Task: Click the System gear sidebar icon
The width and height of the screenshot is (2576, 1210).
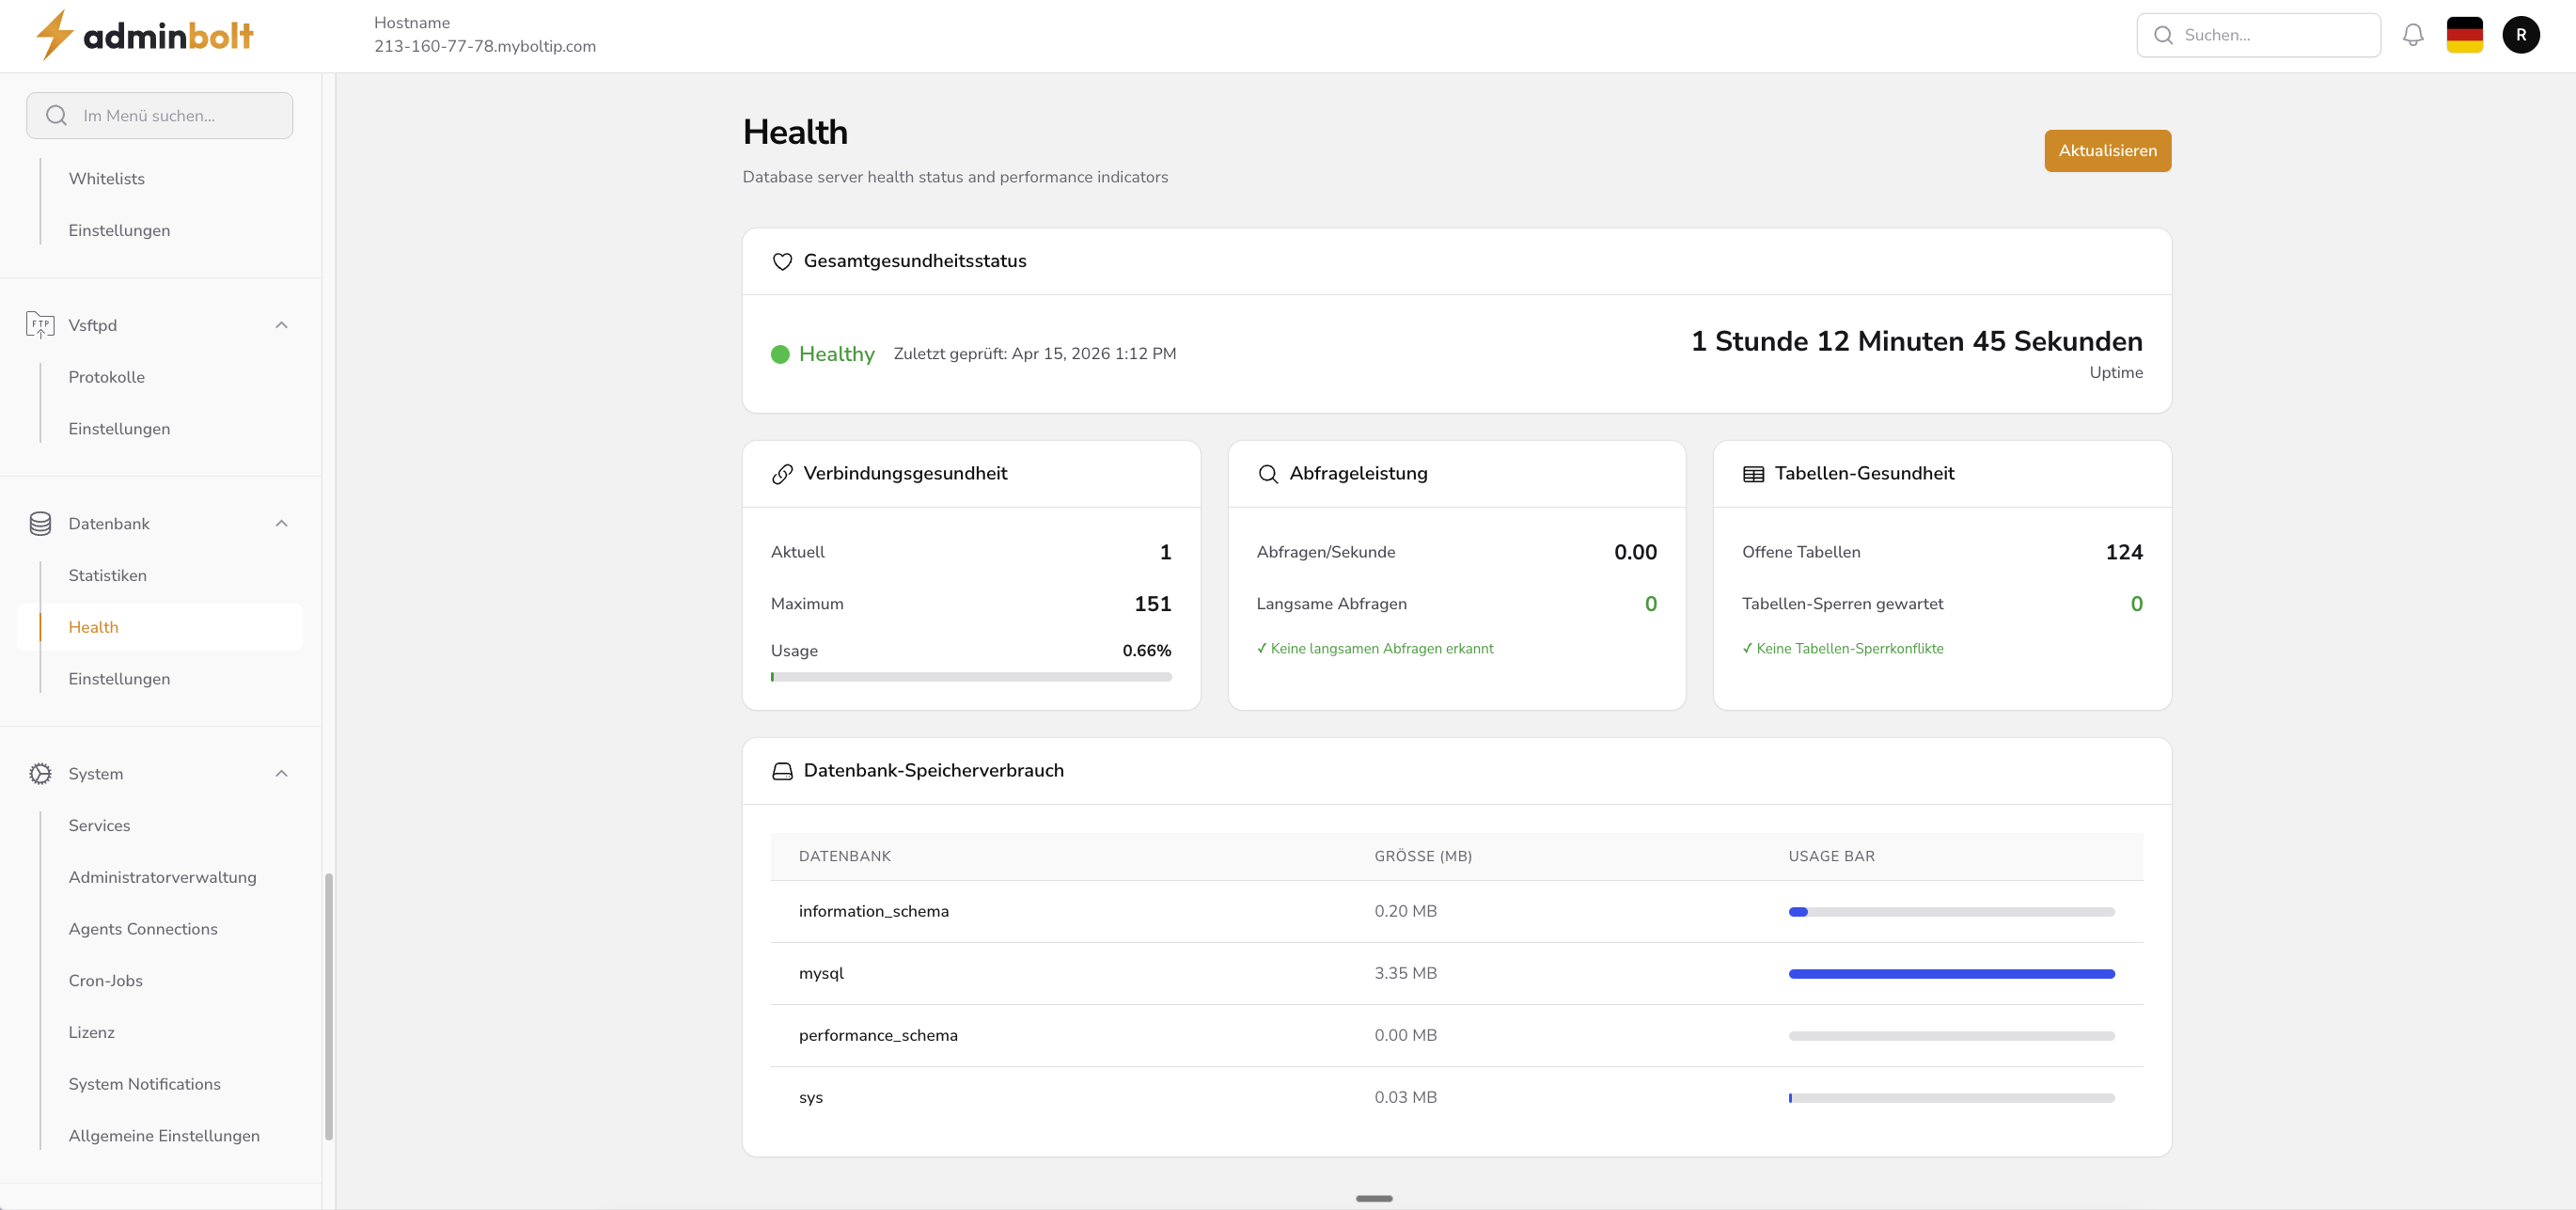Action: point(40,773)
